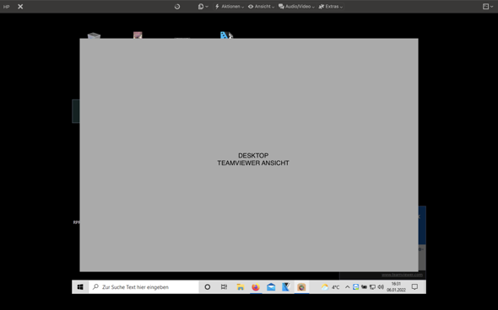Open Task View on the taskbar
The height and width of the screenshot is (310, 498).
coord(224,287)
